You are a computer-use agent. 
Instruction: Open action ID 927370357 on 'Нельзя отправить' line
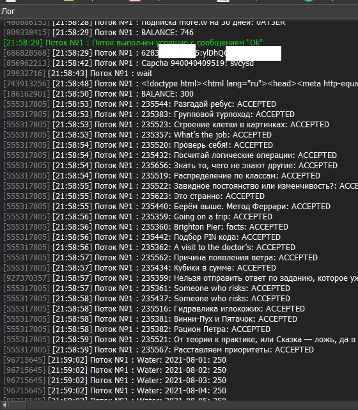(26, 278)
